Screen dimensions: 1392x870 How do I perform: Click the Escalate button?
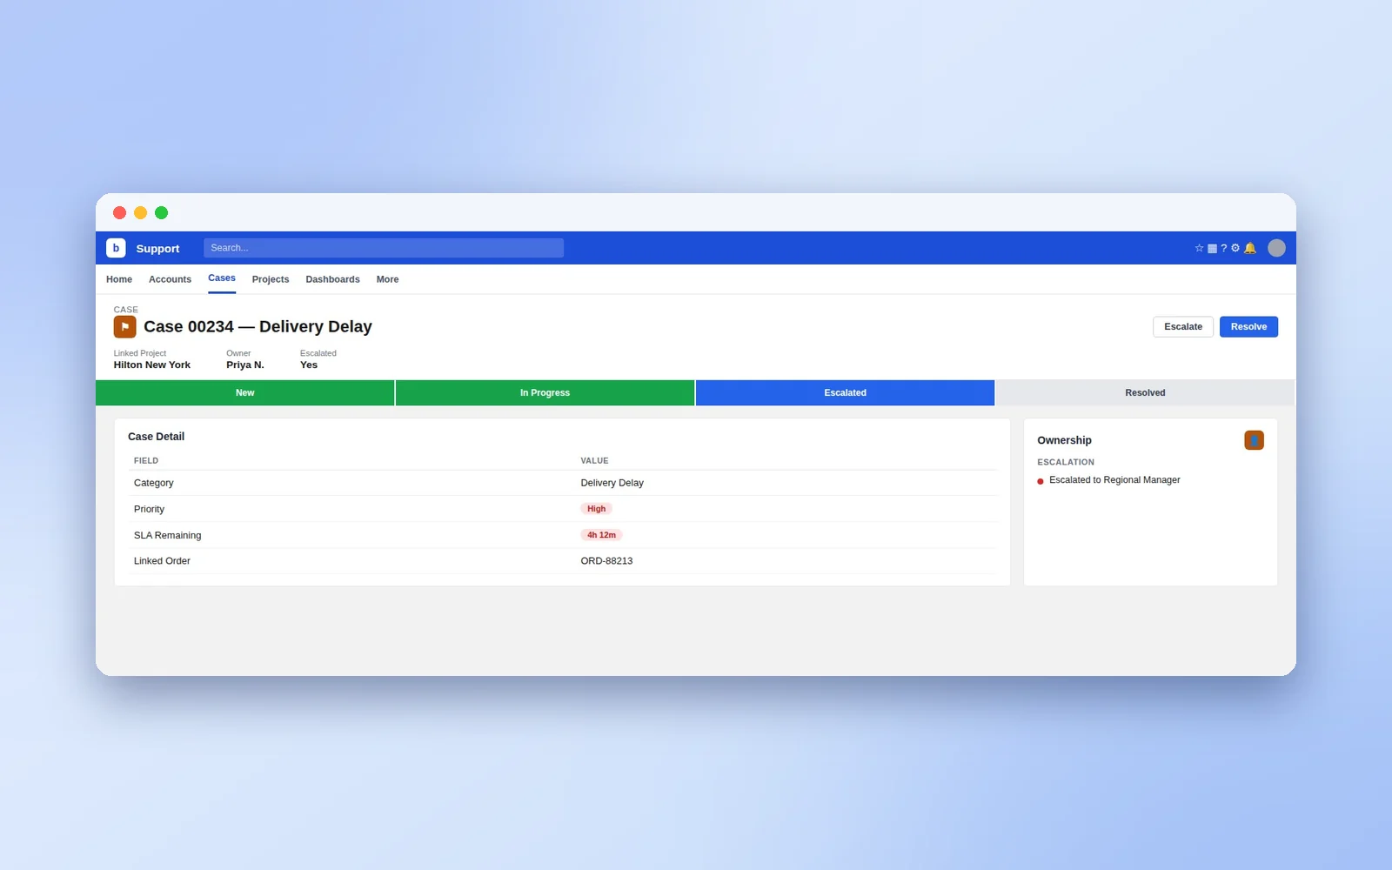[1183, 326]
